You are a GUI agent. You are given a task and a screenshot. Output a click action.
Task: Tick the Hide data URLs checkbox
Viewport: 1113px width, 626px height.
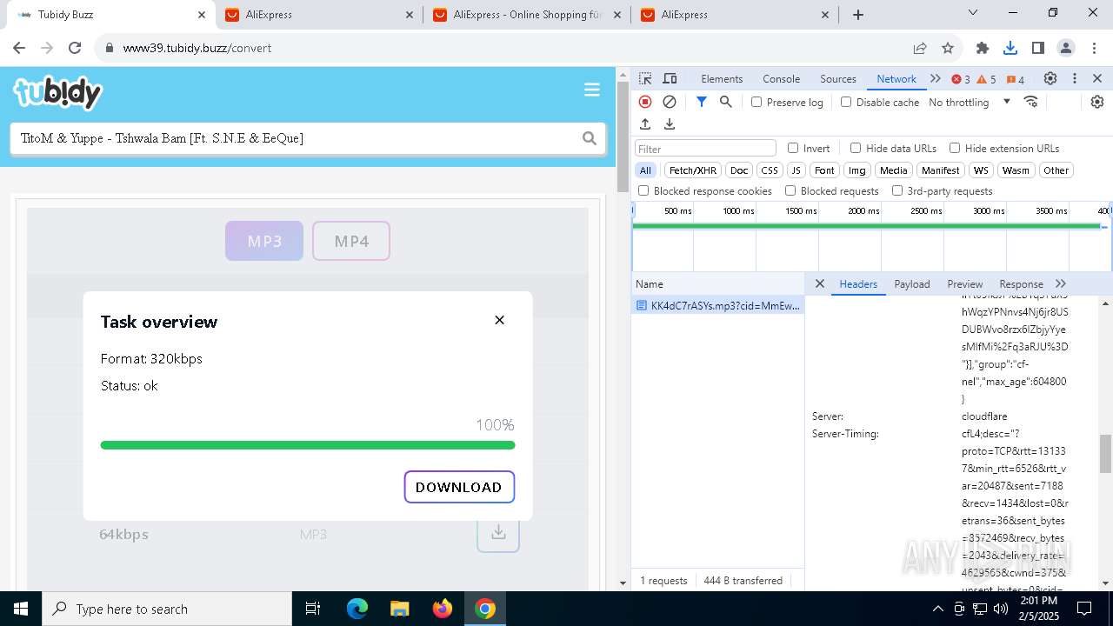coord(856,148)
